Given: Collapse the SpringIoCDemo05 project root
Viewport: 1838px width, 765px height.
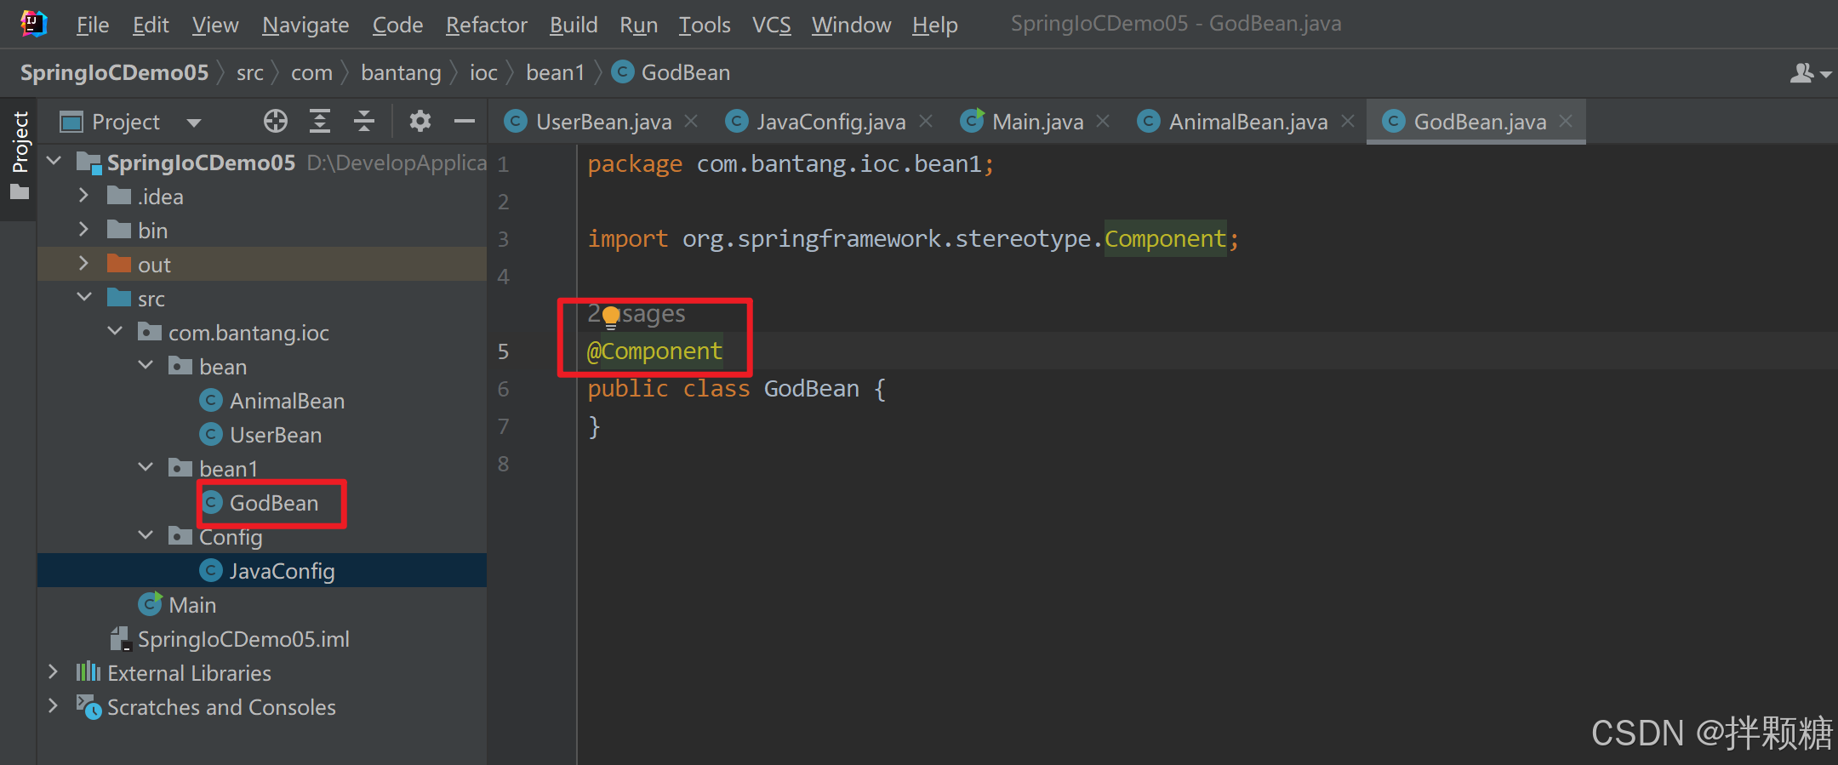Looking at the screenshot, I should tap(54, 161).
